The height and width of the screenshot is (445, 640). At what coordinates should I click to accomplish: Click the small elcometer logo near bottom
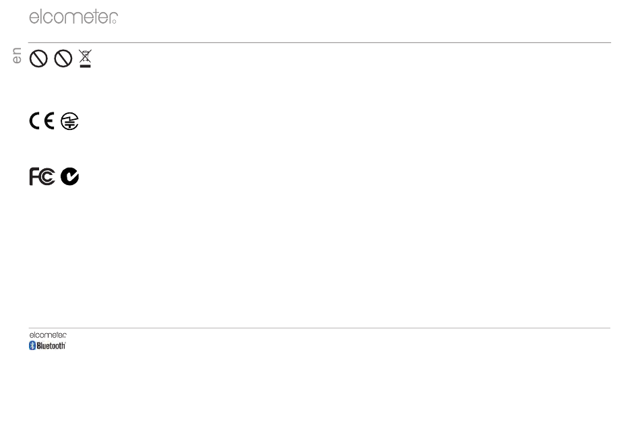tap(48, 335)
